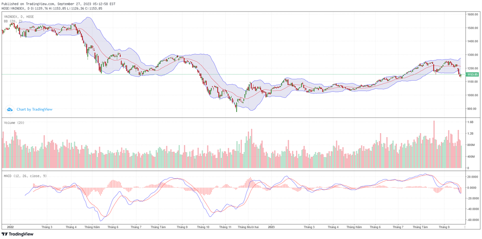Click the TradingView logo at bottom left
The image size is (482, 239).
coord(18,234)
